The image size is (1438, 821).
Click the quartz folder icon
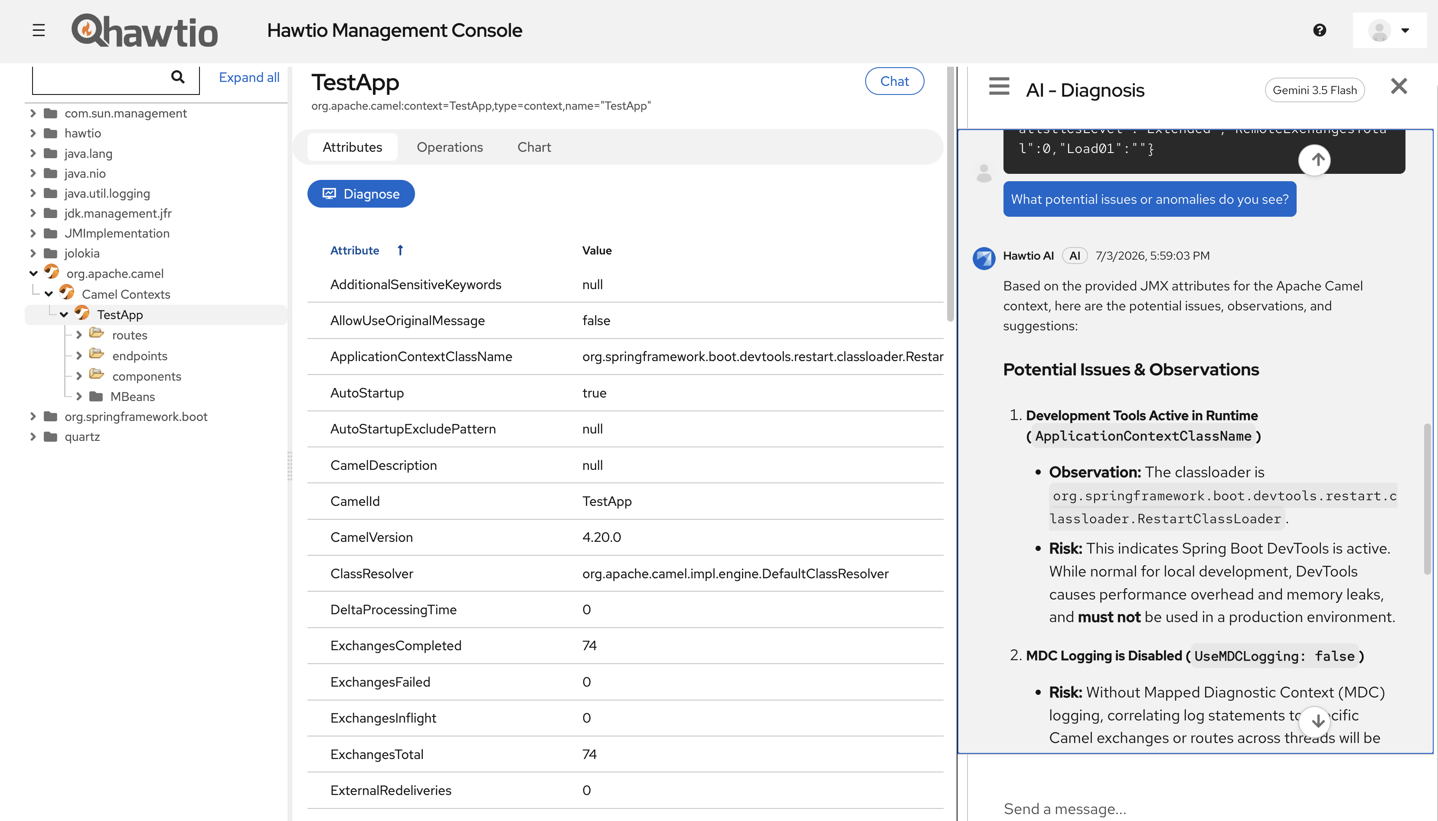point(50,437)
